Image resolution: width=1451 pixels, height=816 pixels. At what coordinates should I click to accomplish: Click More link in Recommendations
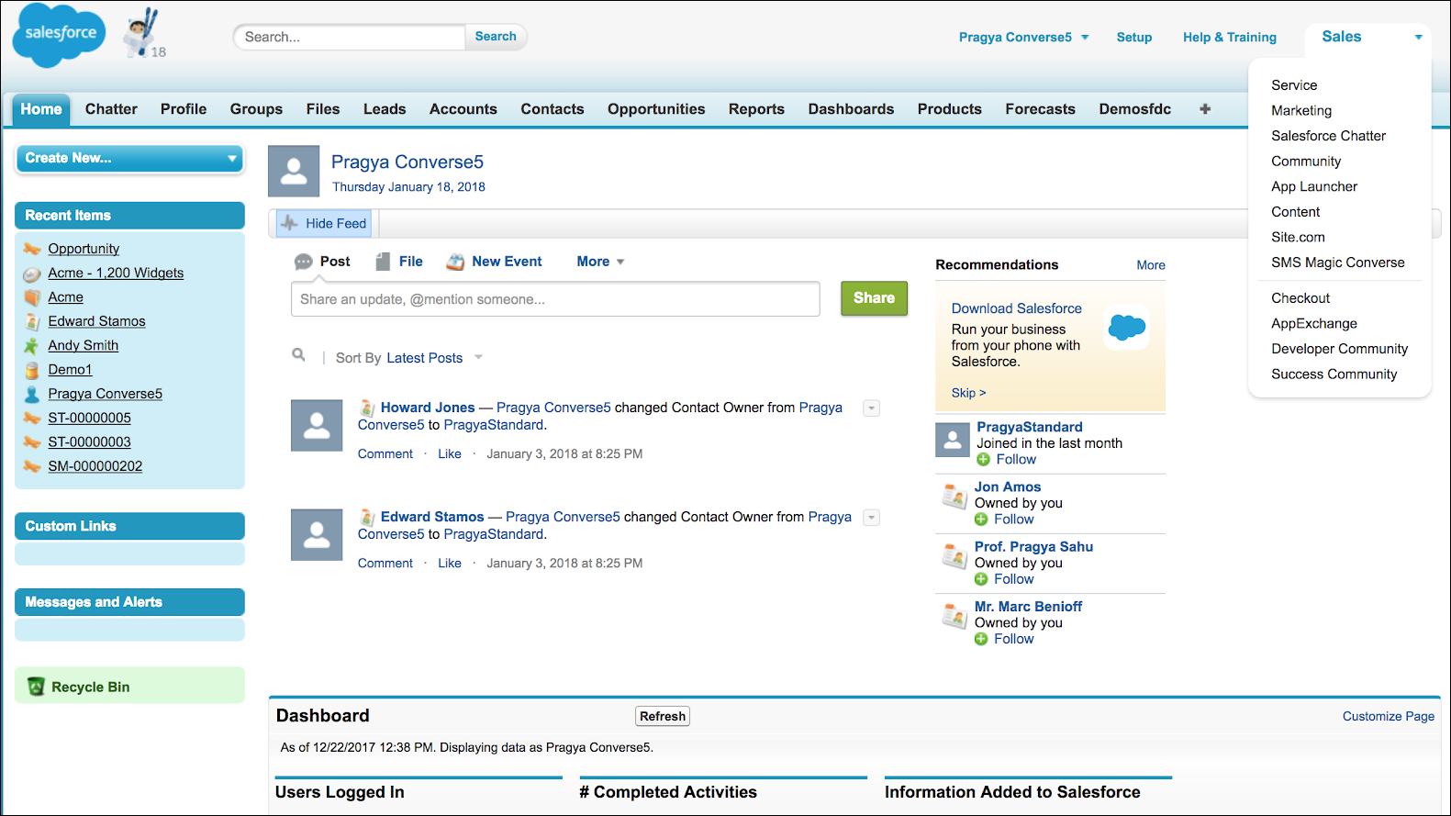[1151, 265]
